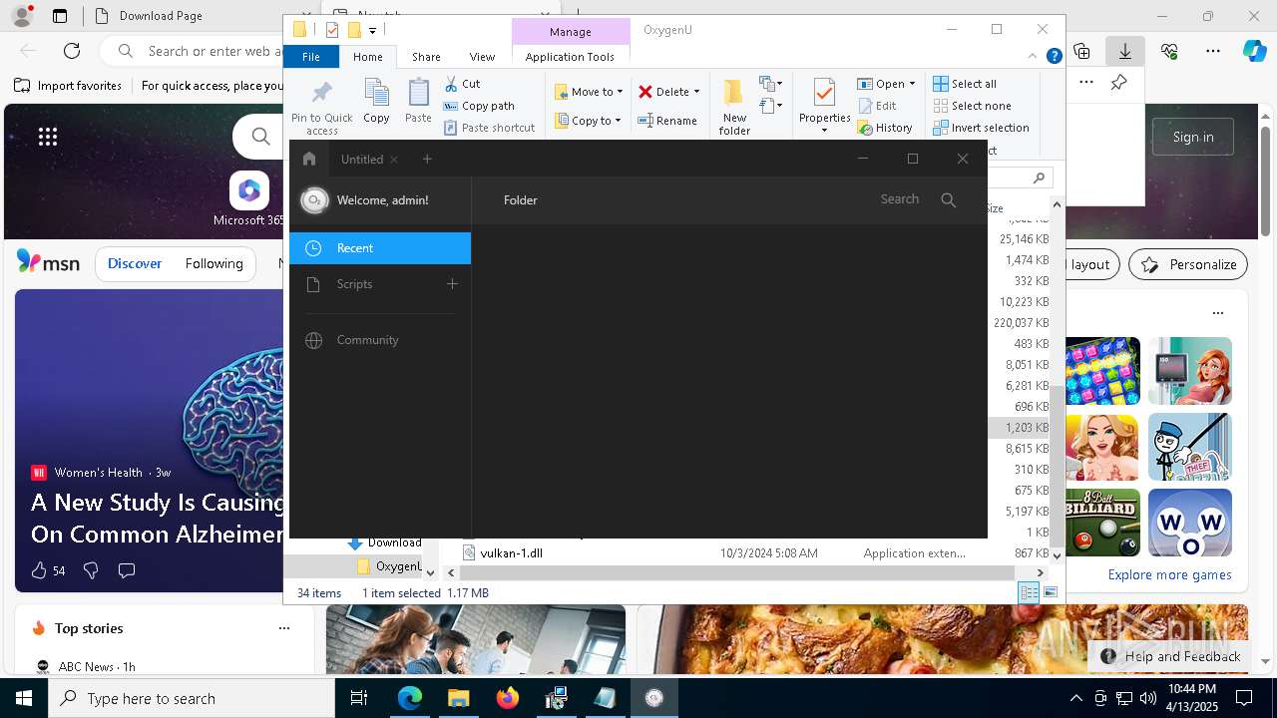Open quick access toolbar dropdown
This screenshot has height=718, width=1277.
click(372, 30)
